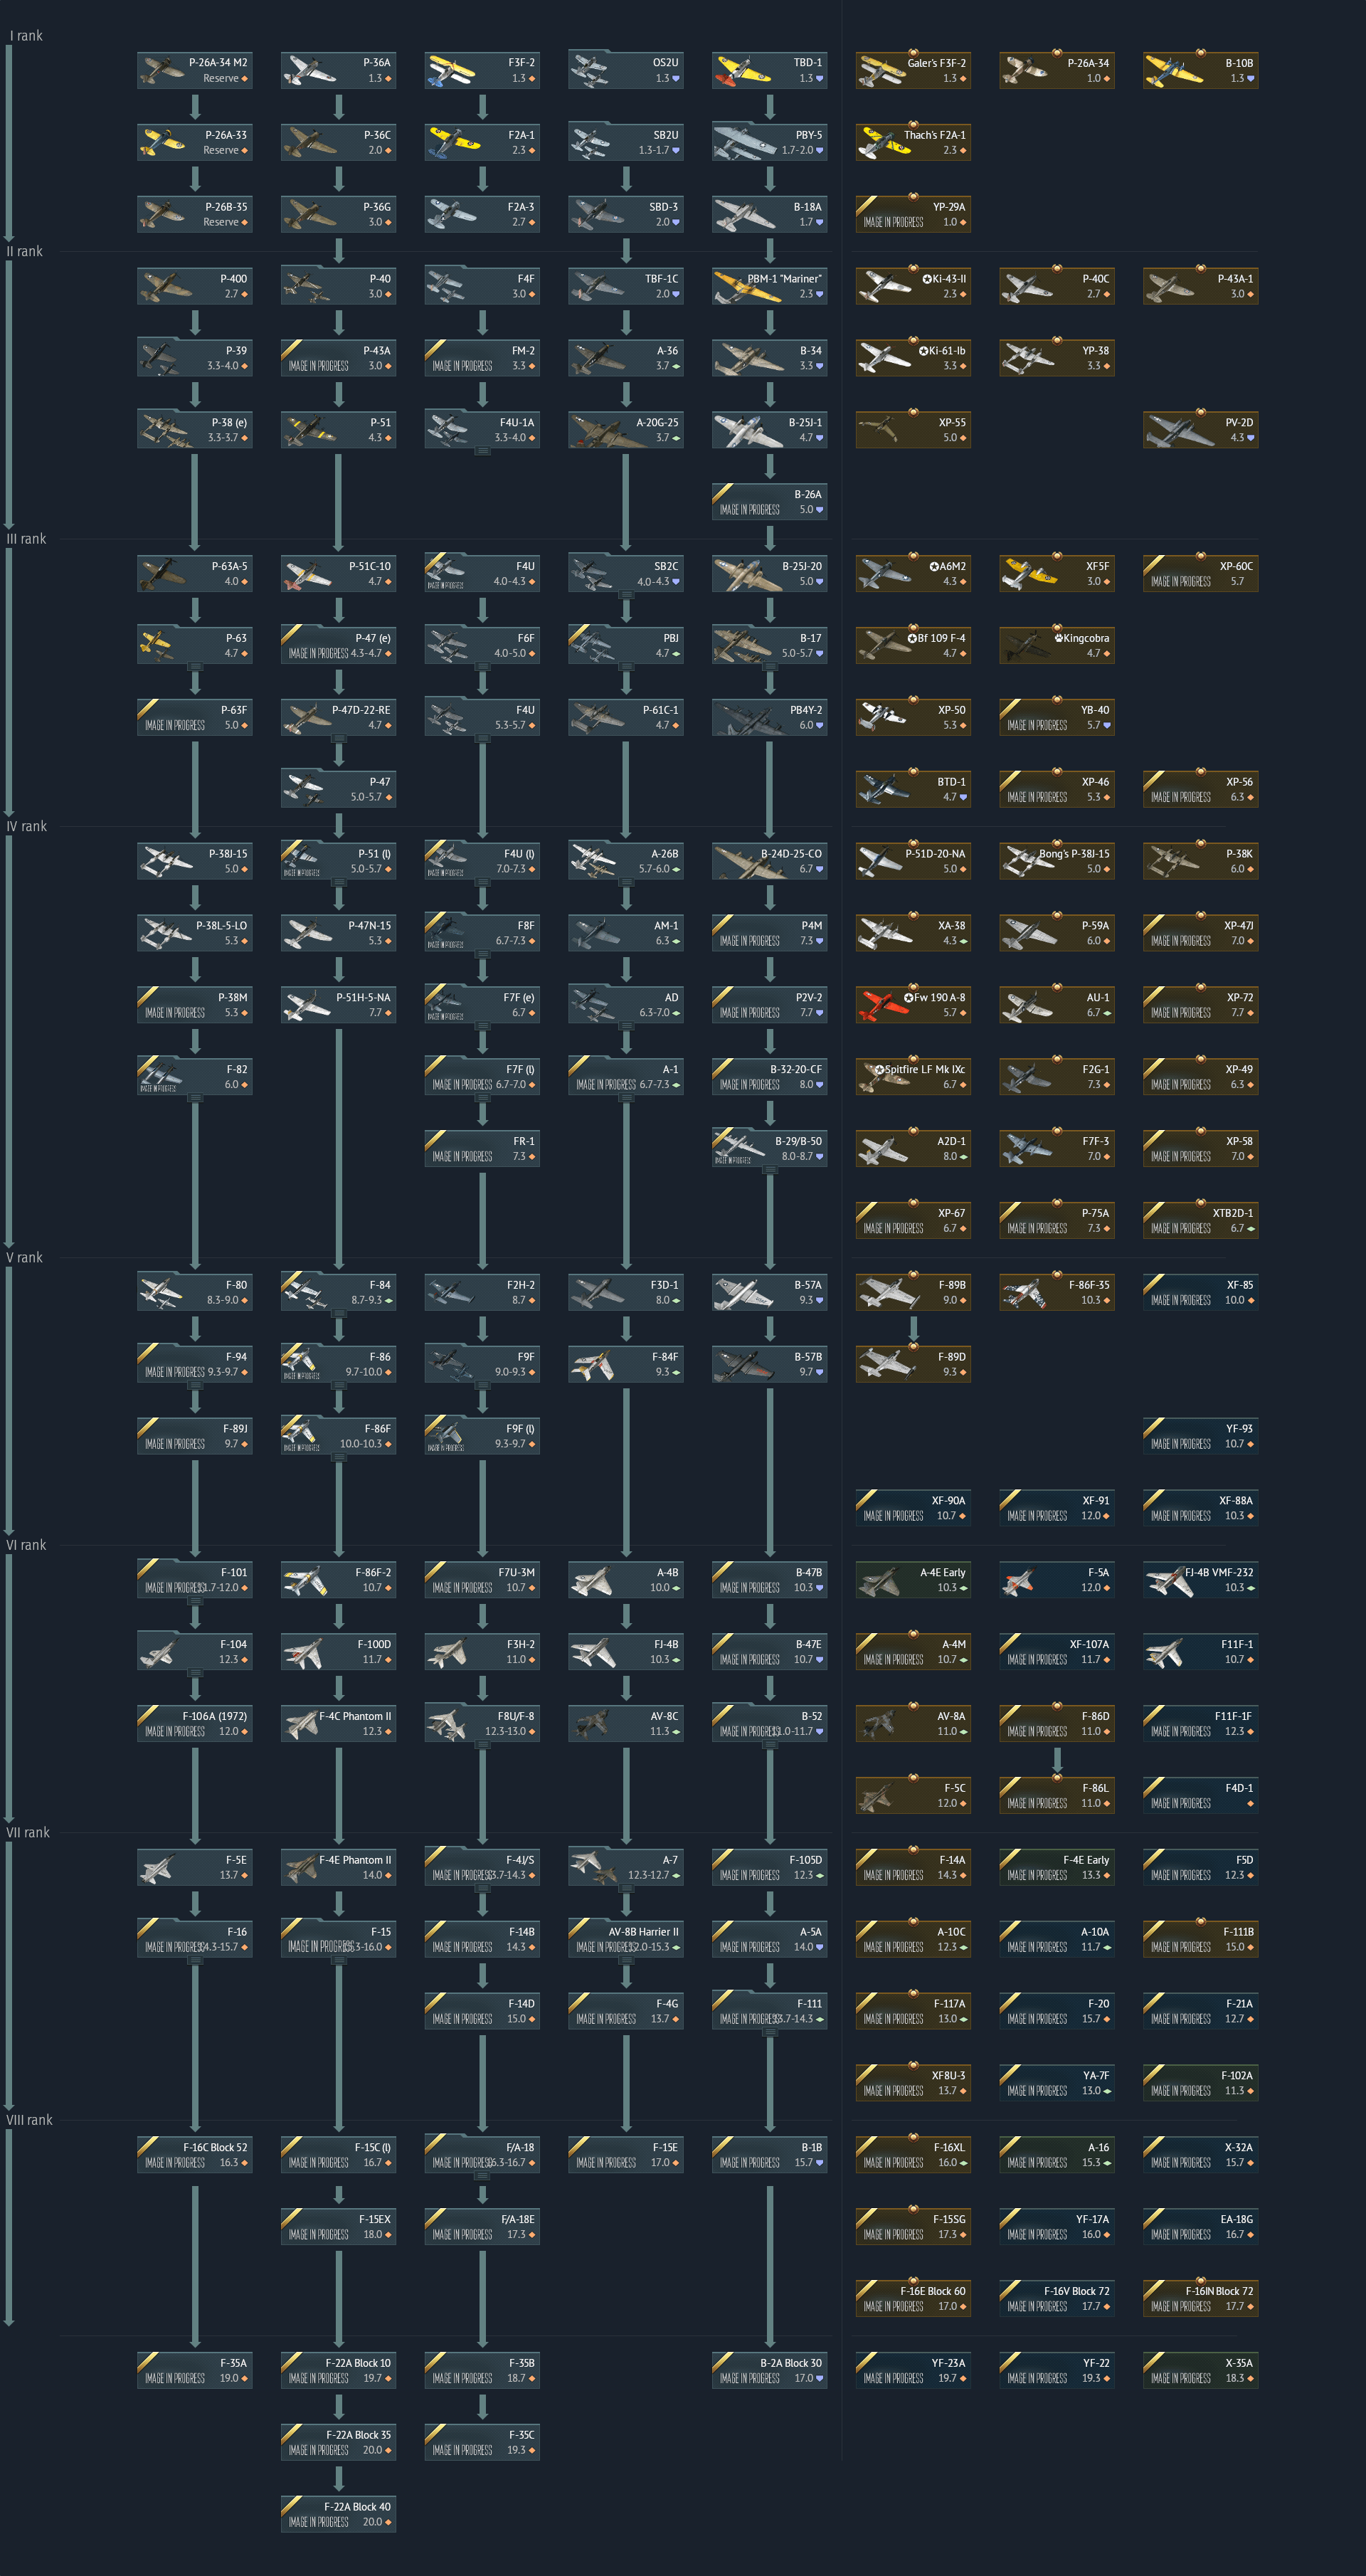
Task: Open the F-16C Block 52 card
Action: [x=195, y=2155]
